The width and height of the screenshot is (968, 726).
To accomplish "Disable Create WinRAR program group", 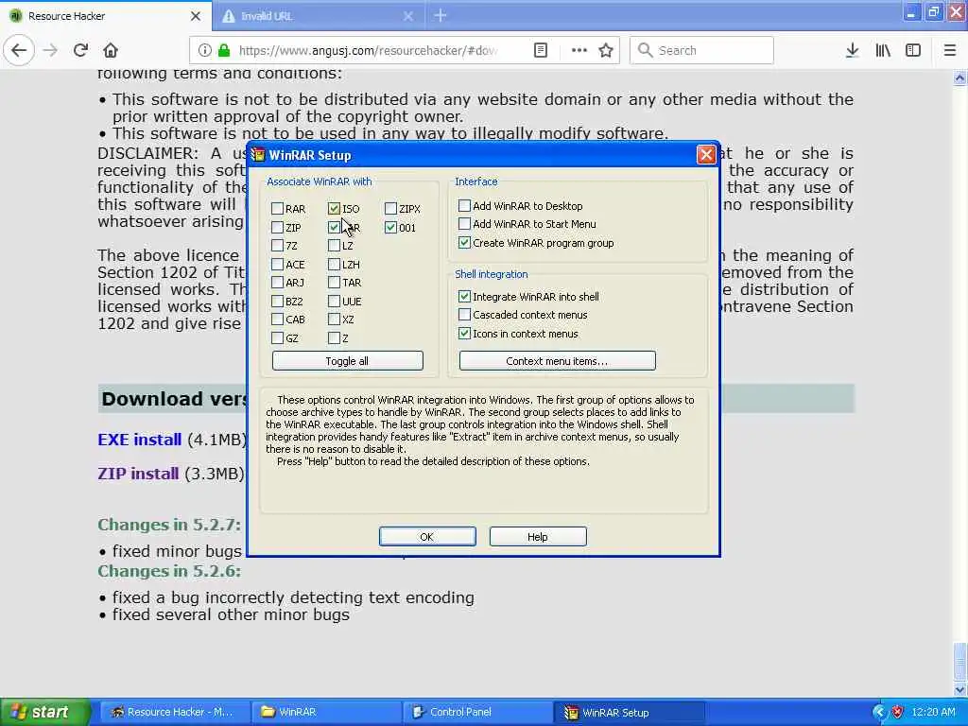I will pos(464,243).
